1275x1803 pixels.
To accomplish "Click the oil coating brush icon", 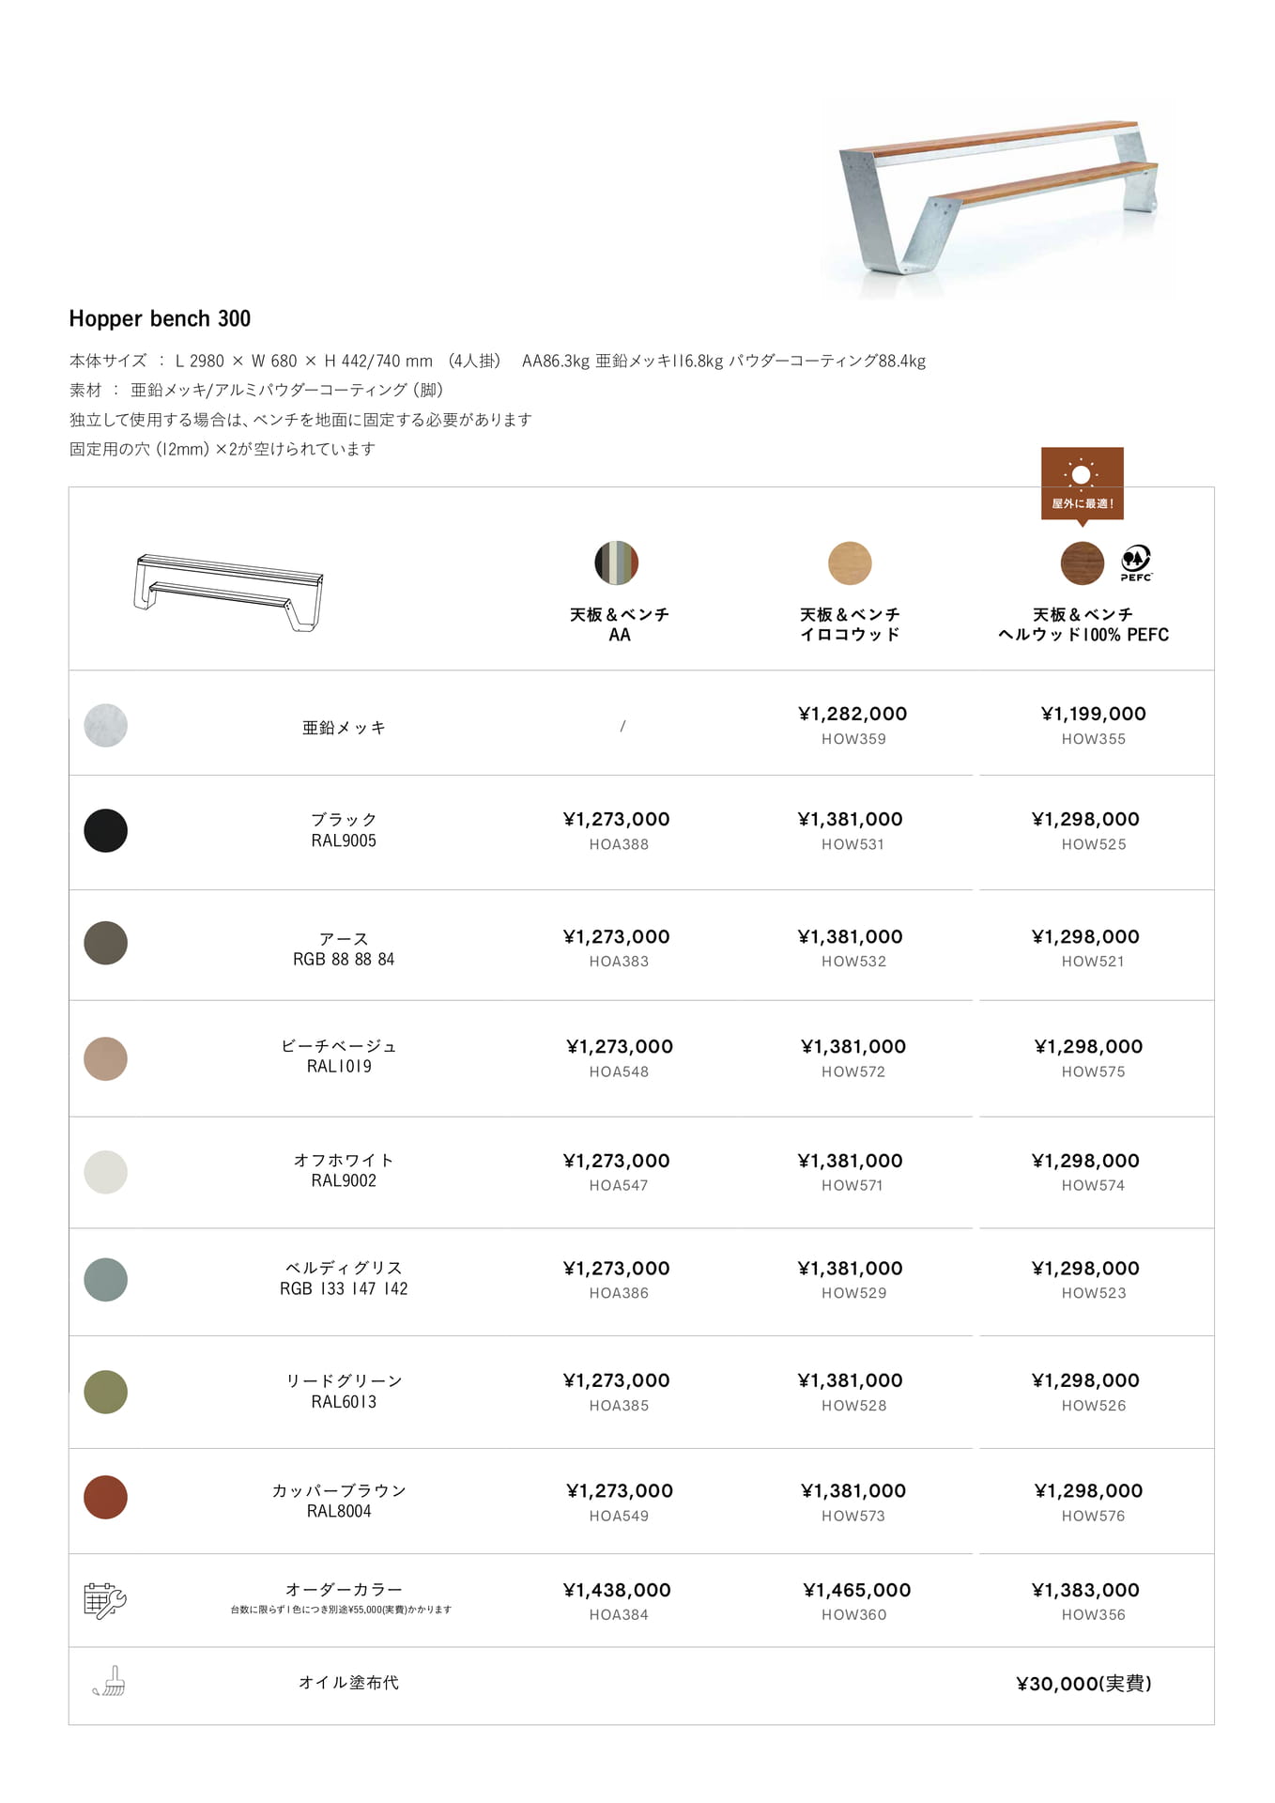I will click(110, 1681).
